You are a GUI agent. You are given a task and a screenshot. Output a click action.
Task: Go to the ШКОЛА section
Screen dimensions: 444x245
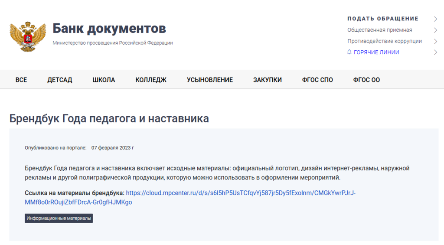(104, 80)
